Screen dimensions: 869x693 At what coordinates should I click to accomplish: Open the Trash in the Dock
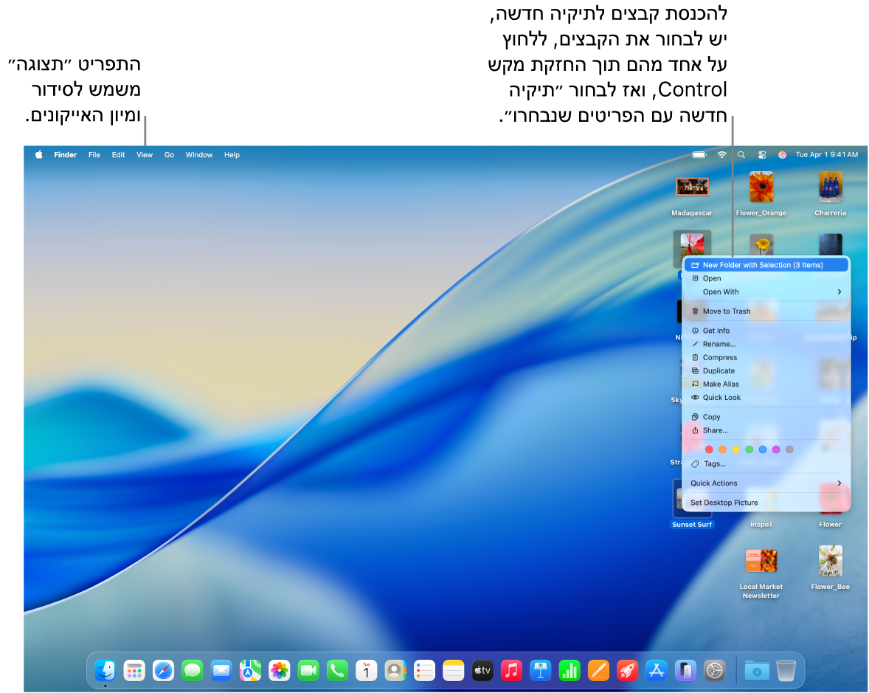786,670
